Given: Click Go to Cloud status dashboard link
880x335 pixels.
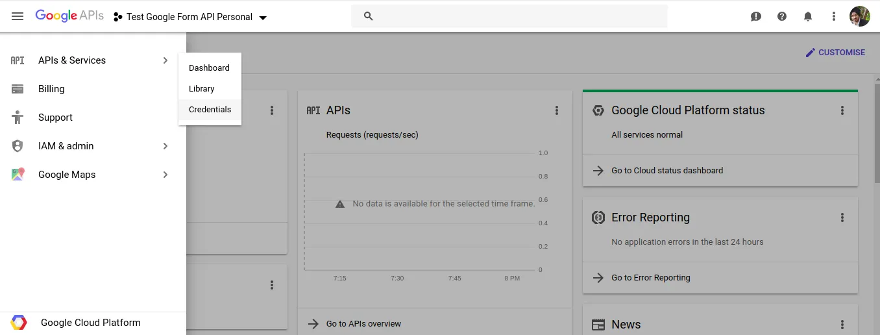Looking at the screenshot, I should (667, 171).
